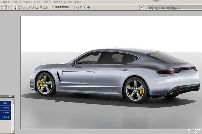
Task: Choose the Rounded Rectangle shape tool
Action: tap(28, 7)
